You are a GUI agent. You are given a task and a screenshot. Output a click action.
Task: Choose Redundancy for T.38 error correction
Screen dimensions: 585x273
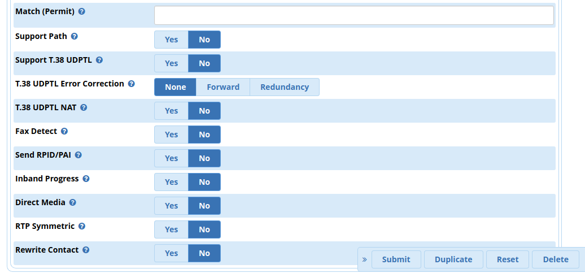pos(285,87)
